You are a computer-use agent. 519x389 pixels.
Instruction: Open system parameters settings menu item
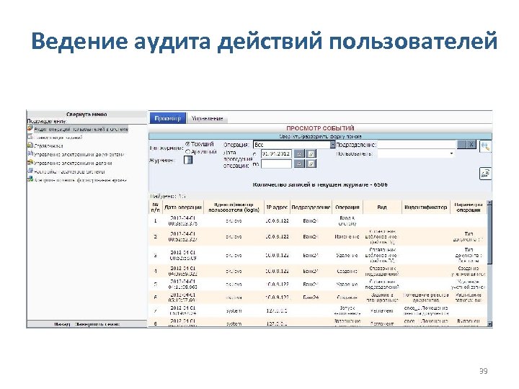tap(69, 171)
